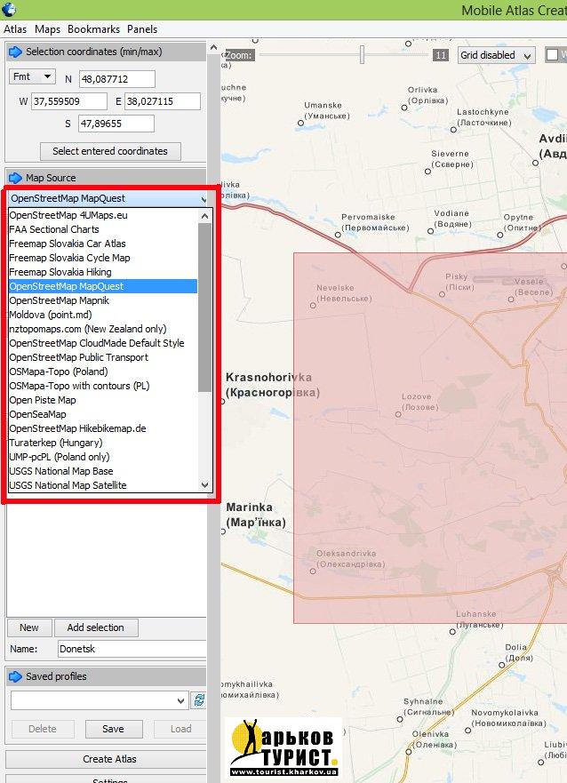
Task: Click the Saved profiles panel arrow icon
Action: 15,676
